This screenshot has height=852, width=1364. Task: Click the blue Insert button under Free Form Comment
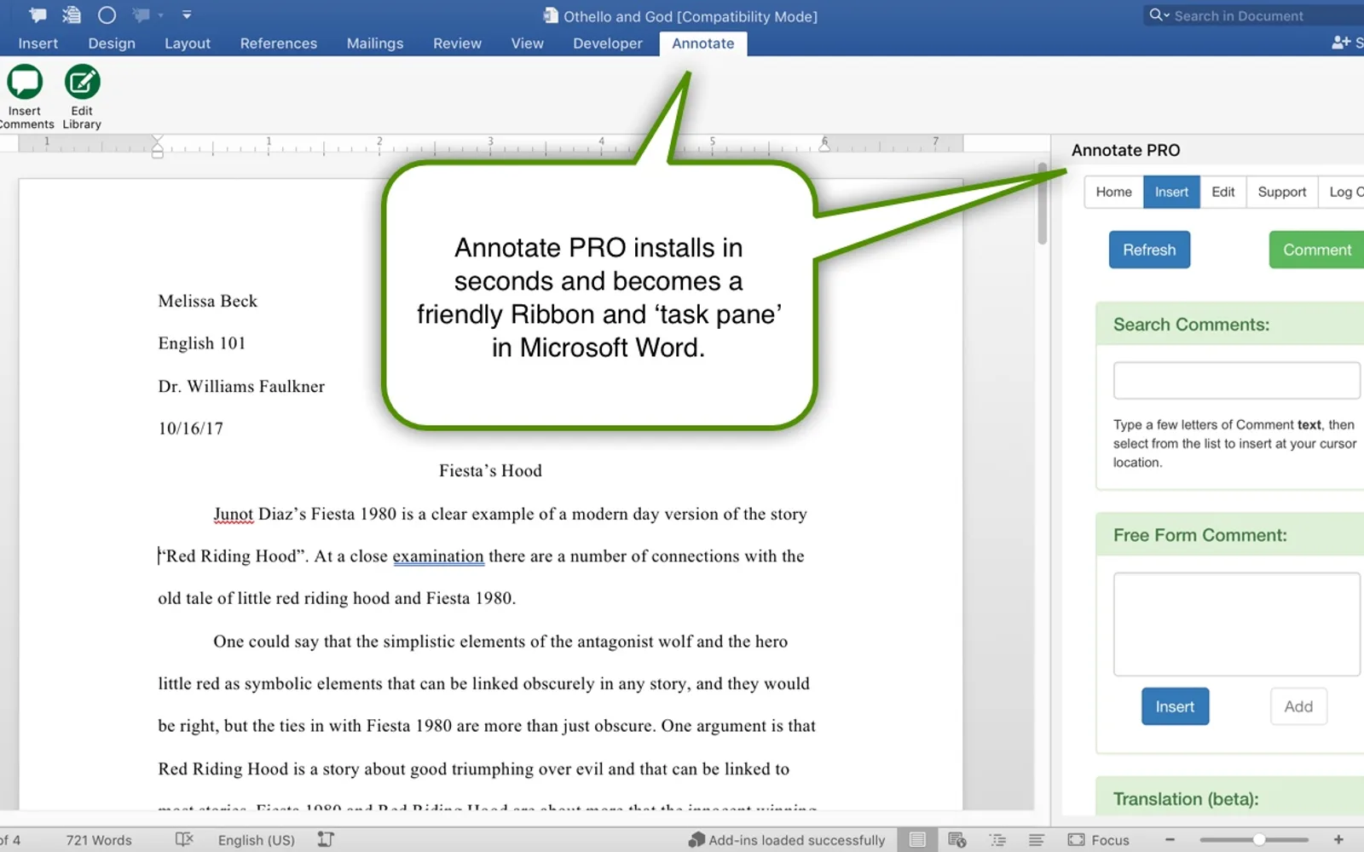click(1175, 706)
